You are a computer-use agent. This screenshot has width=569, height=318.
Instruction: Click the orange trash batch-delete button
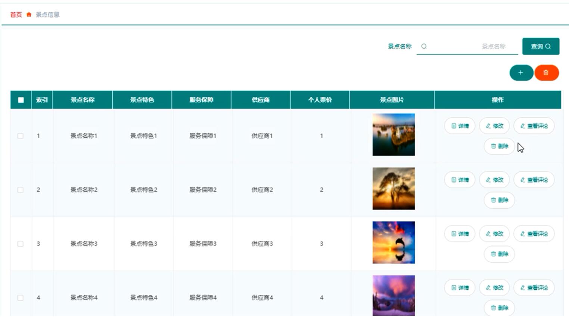(546, 73)
